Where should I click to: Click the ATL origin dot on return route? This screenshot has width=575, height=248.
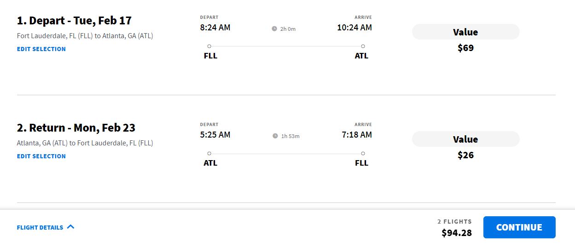pyautogui.click(x=209, y=153)
